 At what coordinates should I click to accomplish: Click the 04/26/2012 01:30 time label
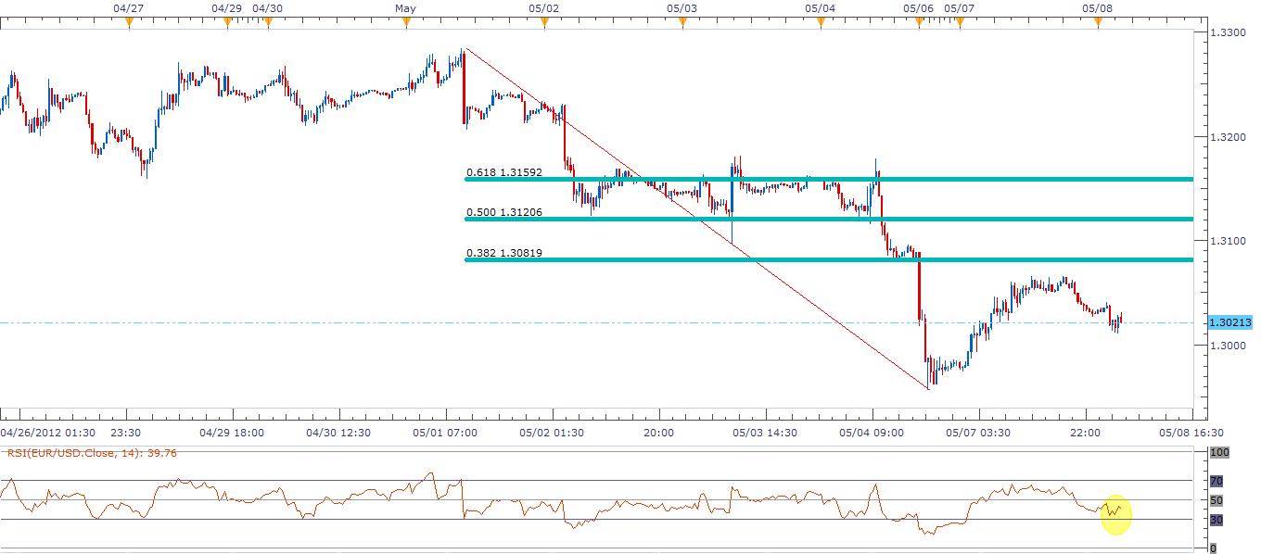pyautogui.click(x=47, y=433)
